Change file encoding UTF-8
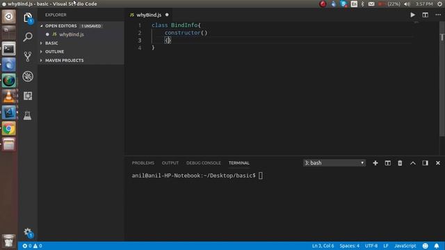445x250 pixels. pos(371,246)
